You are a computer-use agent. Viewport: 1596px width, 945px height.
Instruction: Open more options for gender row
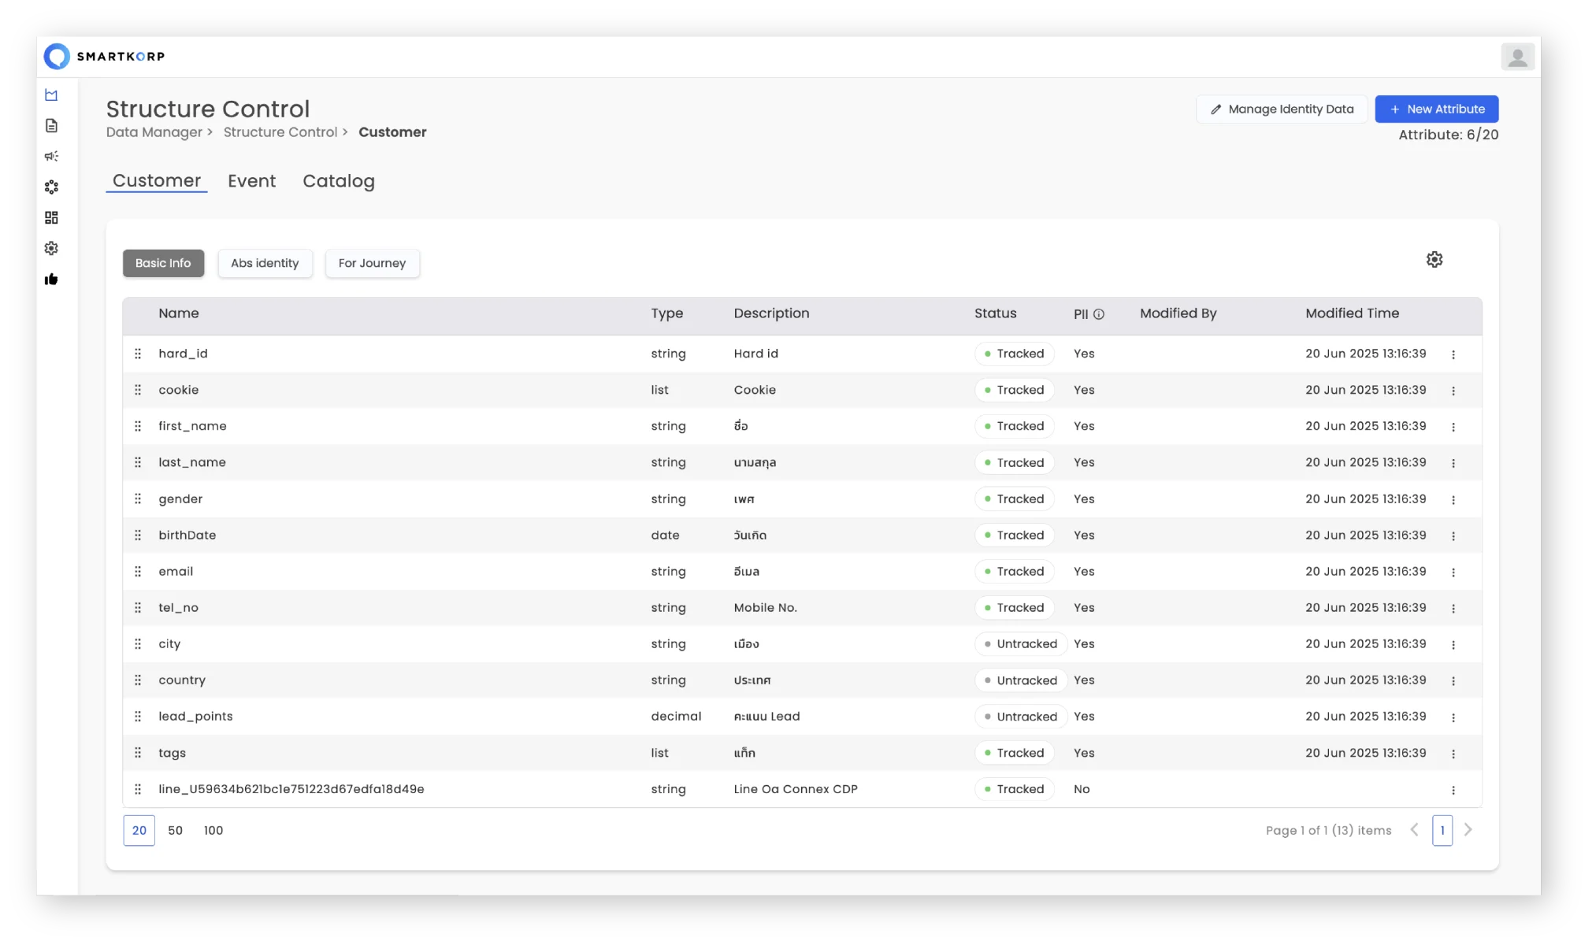pyautogui.click(x=1453, y=499)
